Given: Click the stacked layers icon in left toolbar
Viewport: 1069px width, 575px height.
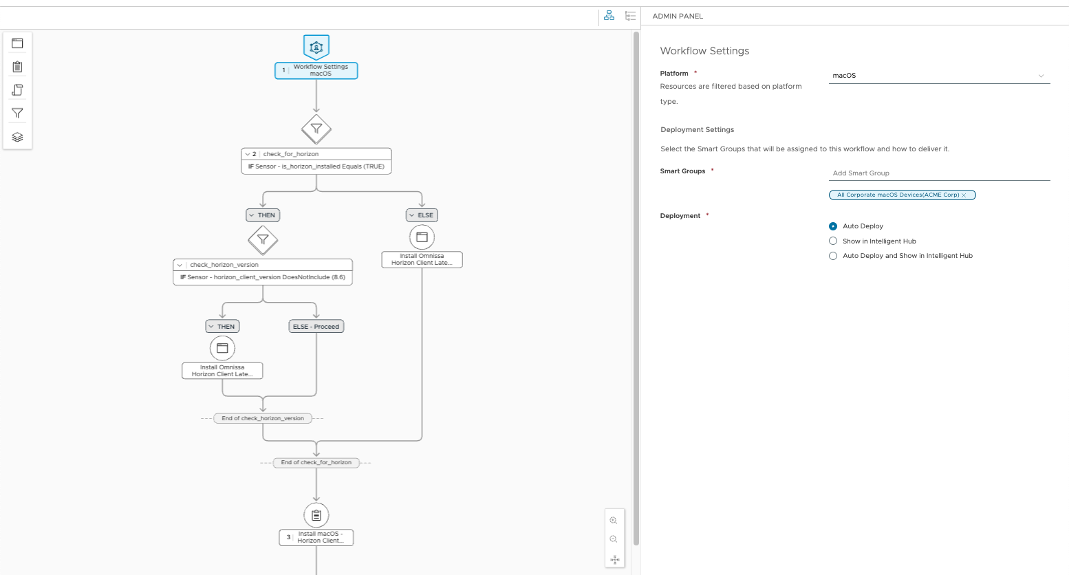Looking at the screenshot, I should [x=18, y=137].
